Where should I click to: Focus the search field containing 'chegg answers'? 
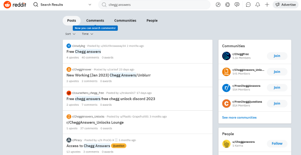pyautogui.click(x=154, y=5)
